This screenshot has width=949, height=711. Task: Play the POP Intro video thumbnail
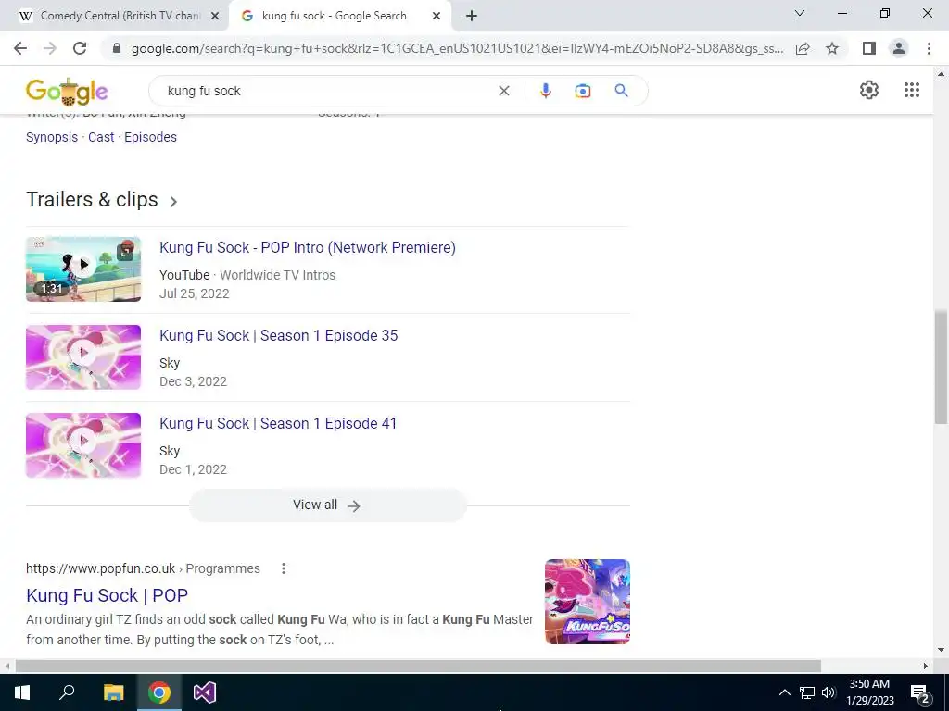click(x=83, y=269)
